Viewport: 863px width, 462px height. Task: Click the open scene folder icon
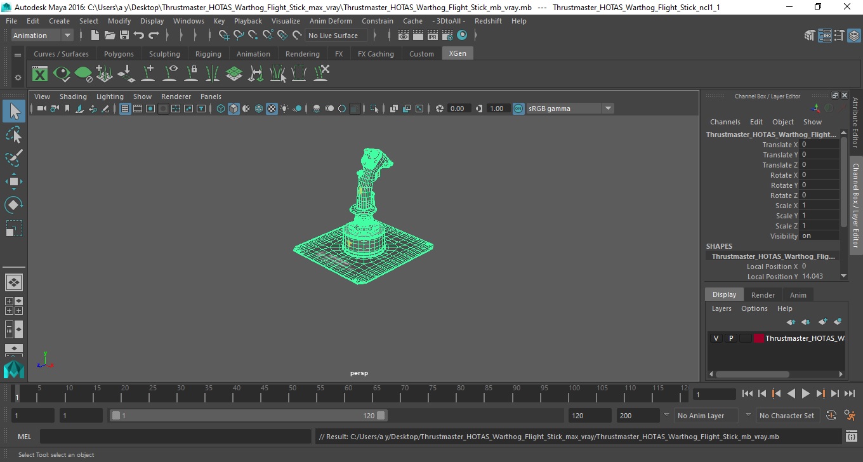109,36
